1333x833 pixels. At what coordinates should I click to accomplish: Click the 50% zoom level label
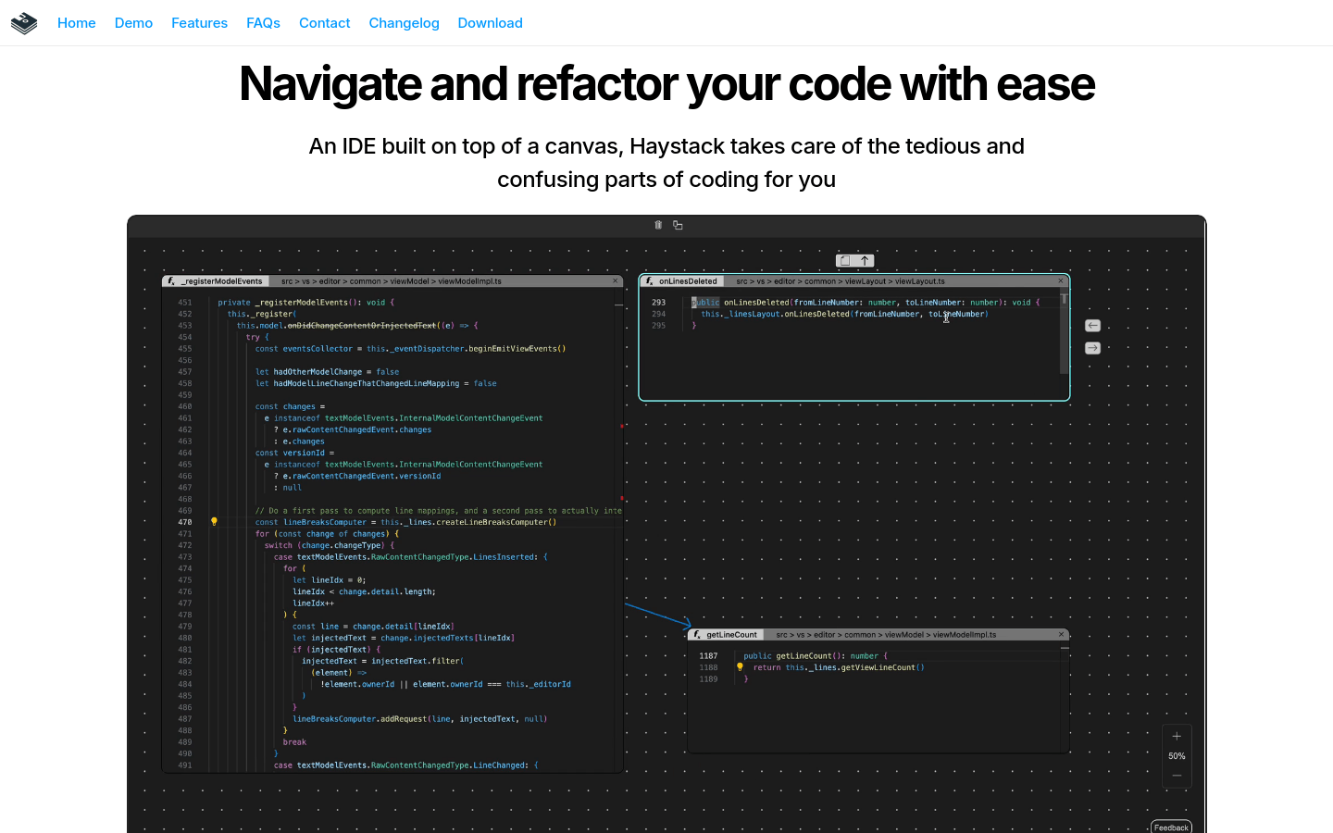point(1177,756)
